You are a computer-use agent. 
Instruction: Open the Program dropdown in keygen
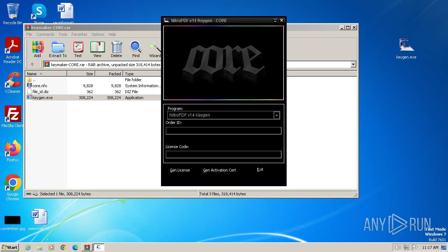point(276,115)
